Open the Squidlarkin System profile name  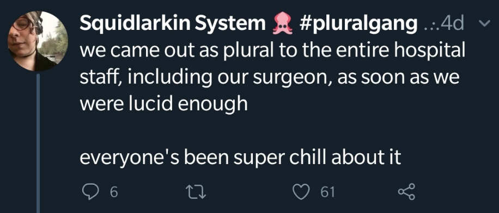tap(173, 23)
